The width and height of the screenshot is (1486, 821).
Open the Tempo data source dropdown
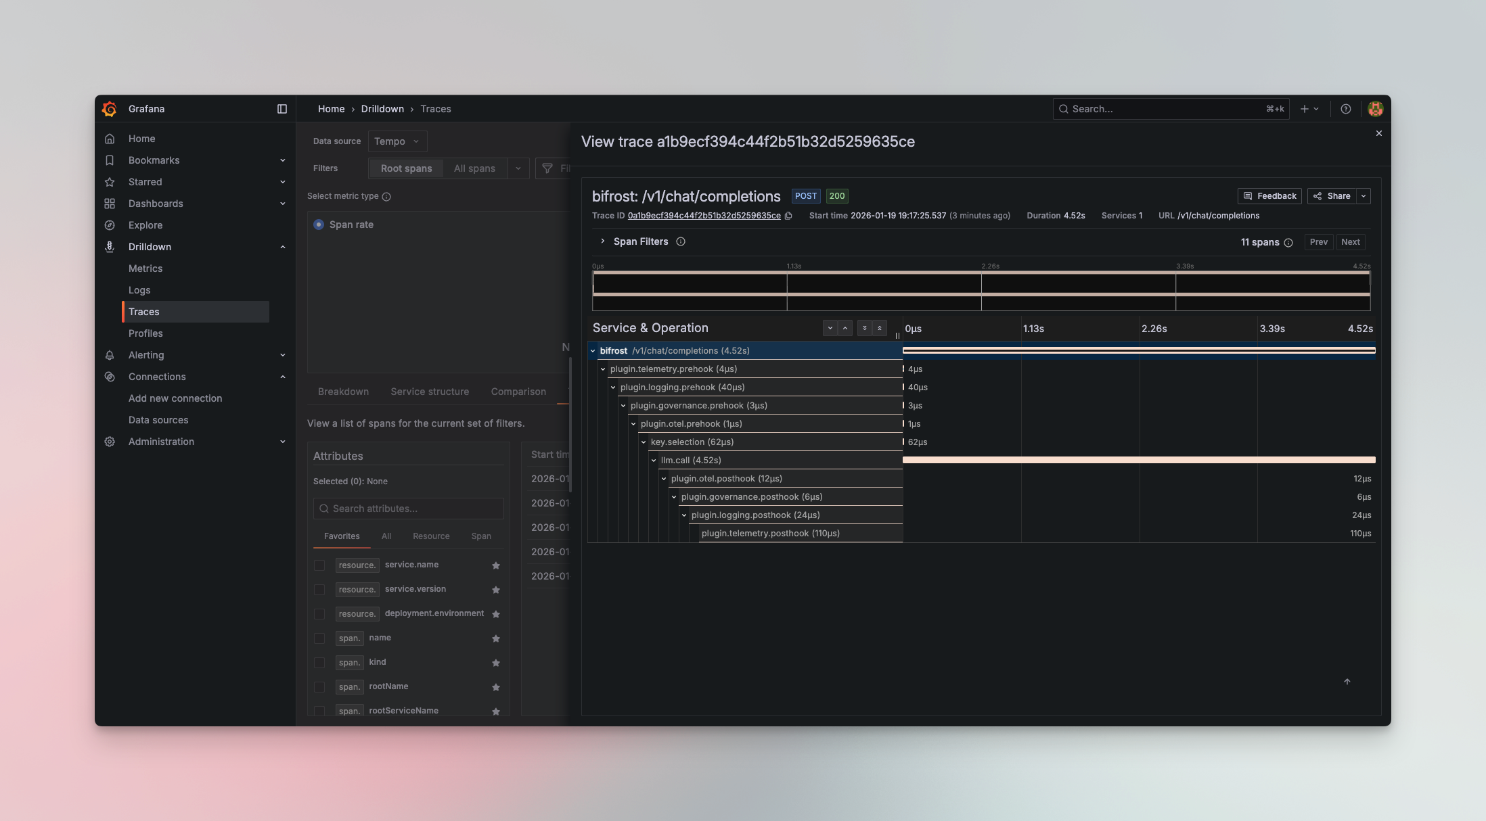[x=397, y=141]
